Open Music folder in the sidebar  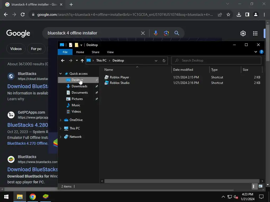76,105
